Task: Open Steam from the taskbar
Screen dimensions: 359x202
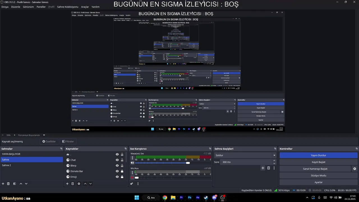Action: [206, 198]
